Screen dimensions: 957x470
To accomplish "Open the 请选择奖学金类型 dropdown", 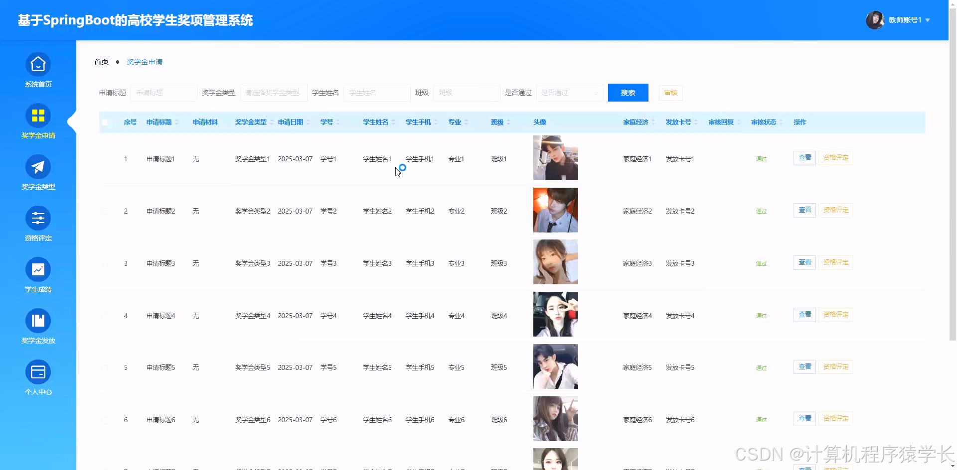I will coord(273,93).
